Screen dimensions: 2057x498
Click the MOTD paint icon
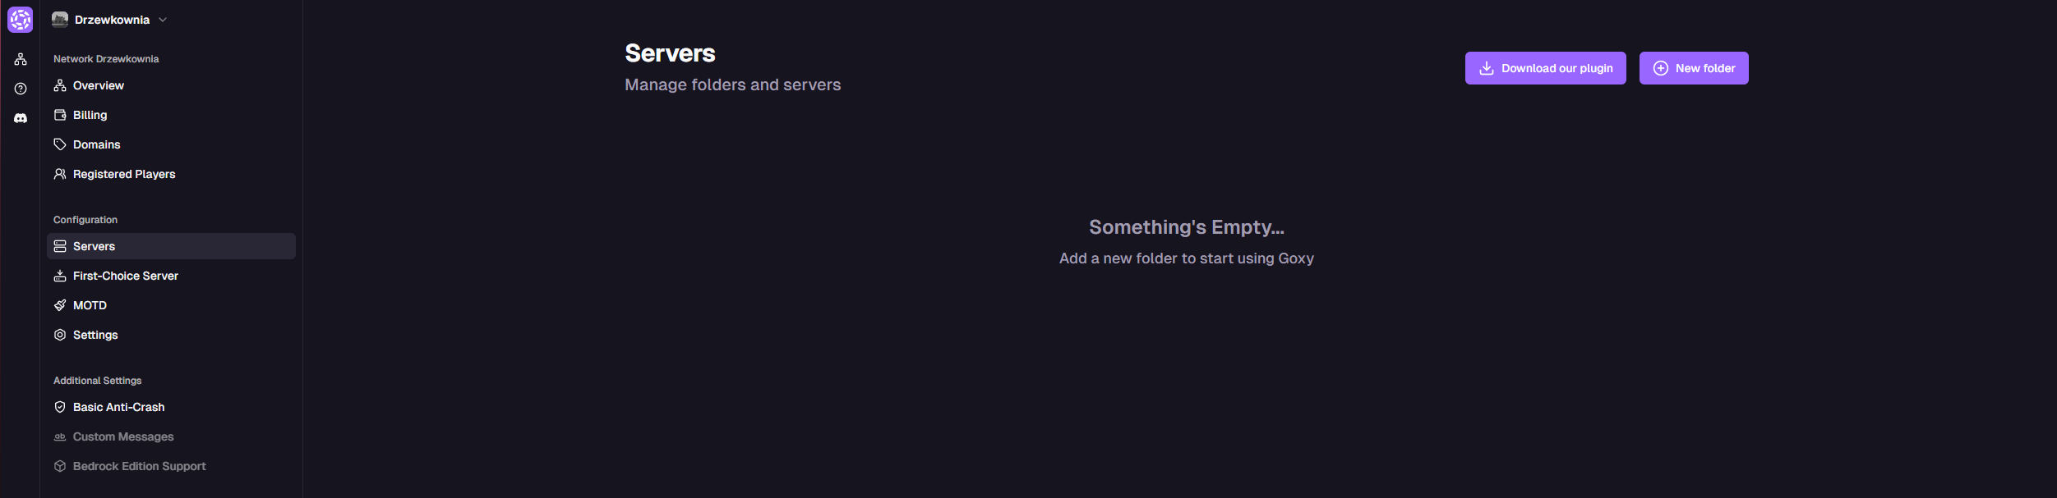pos(59,304)
